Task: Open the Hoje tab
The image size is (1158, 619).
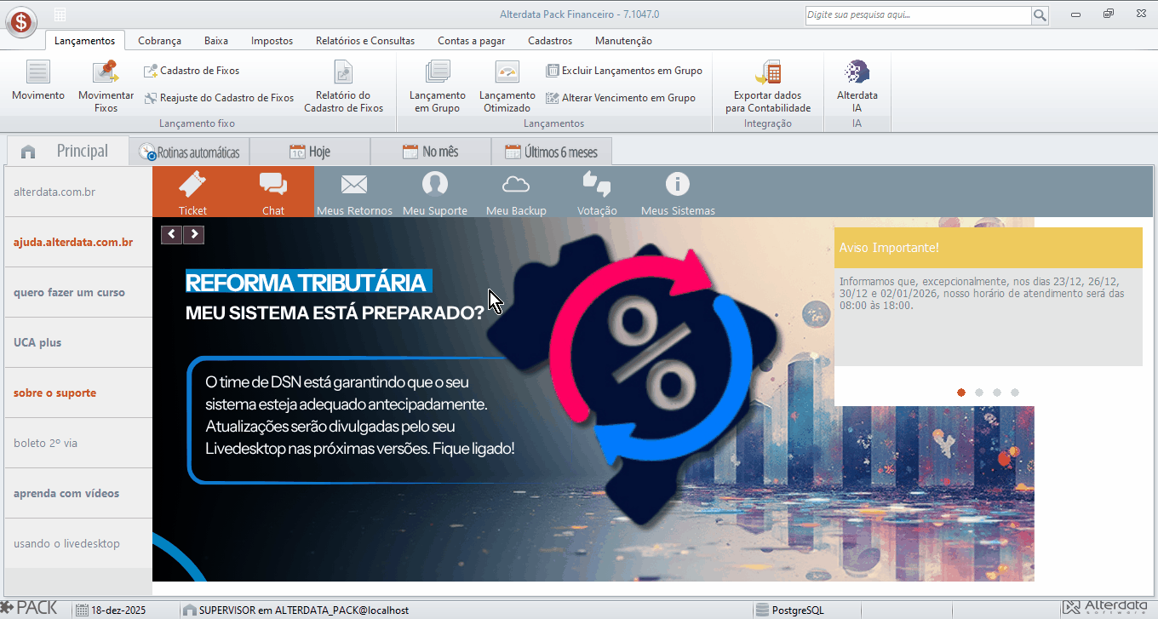Action: pos(310,152)
